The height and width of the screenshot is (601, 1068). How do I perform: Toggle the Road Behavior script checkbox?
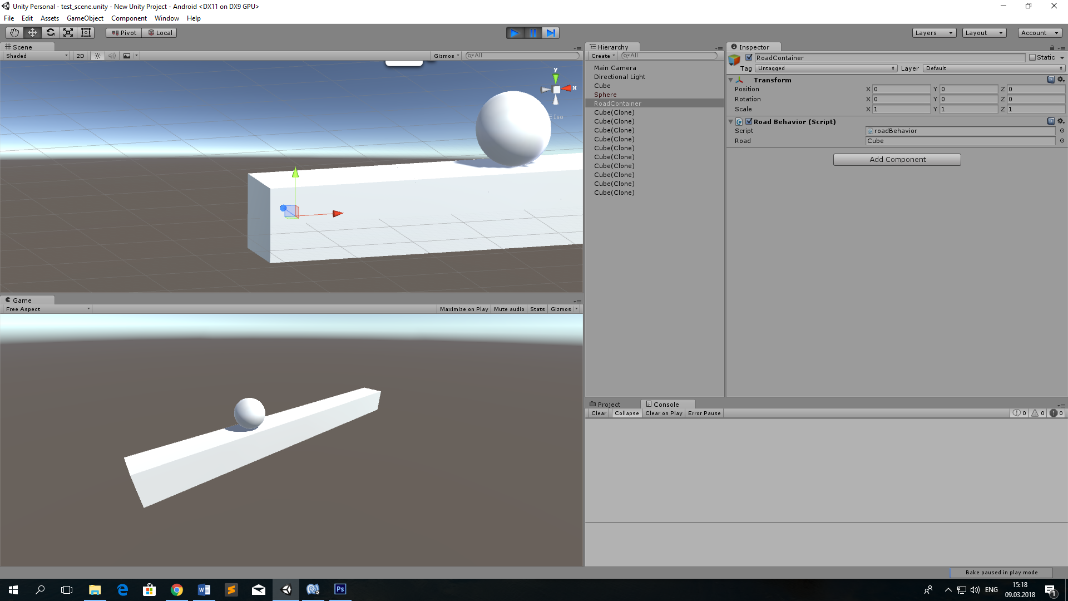click(x=749, y=121)
